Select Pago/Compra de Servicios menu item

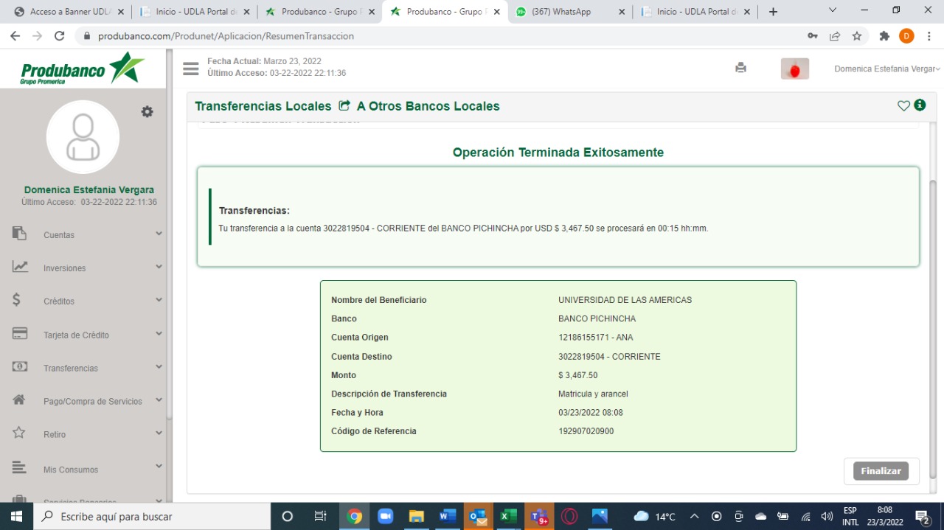coord(92,401)
